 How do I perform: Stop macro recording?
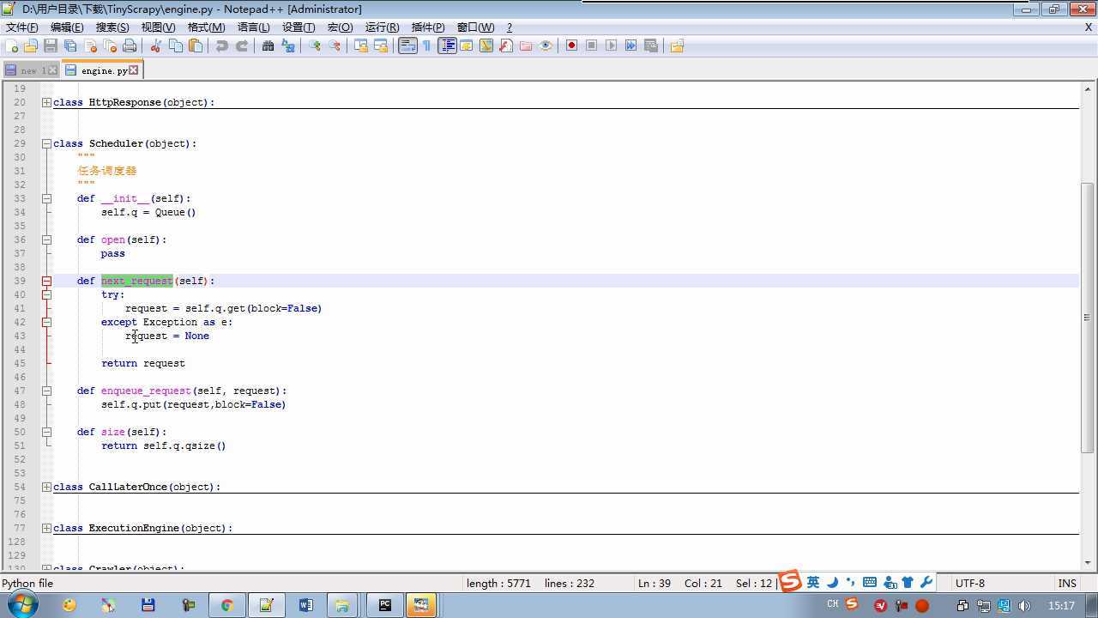(x=591, y=45)
